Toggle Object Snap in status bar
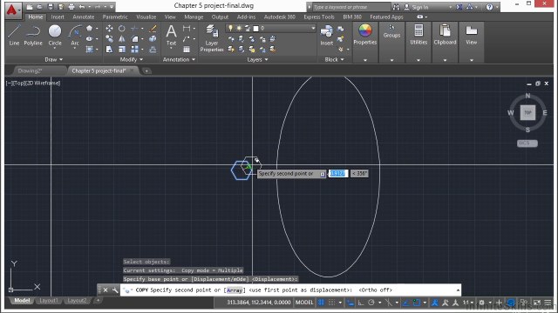This screenshot has width=558, height=313. coord(417,303)
